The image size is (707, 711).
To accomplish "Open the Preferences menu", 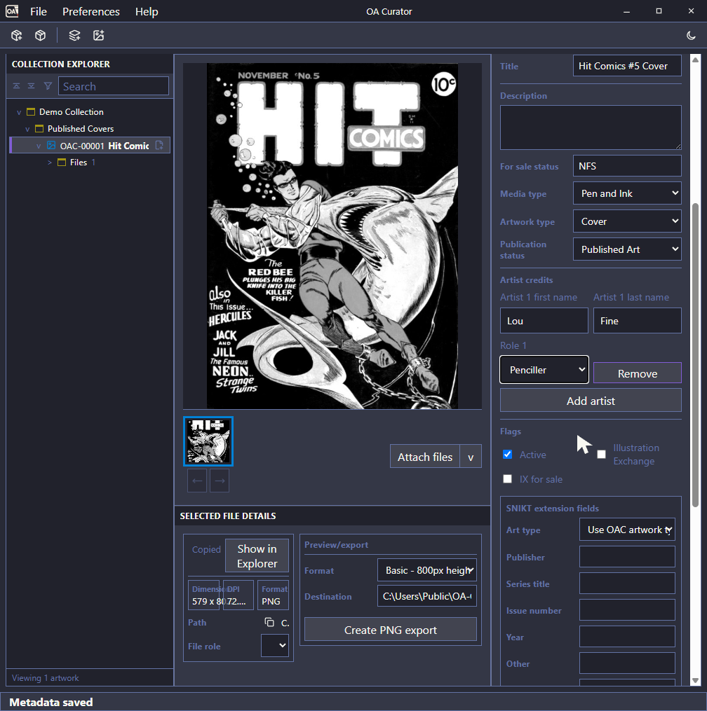I will (x=90, y=11).
